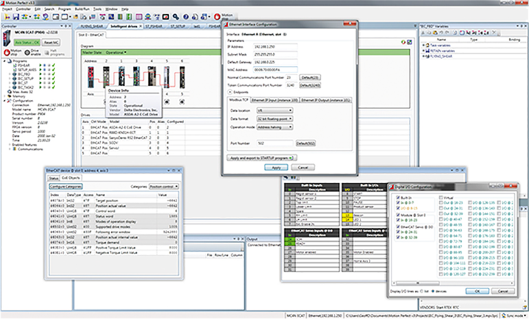This screenshot has width=529, height=319.
Task: Open the Data format dropdown
Action: [x=275, y=119]
